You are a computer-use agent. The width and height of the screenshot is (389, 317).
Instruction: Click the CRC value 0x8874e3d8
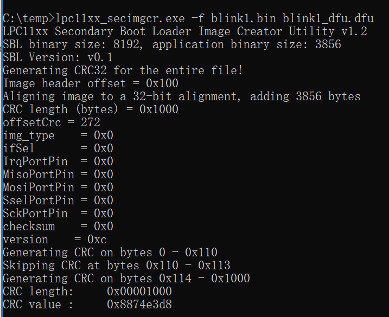pyautogui.click(x=139, y=305)
